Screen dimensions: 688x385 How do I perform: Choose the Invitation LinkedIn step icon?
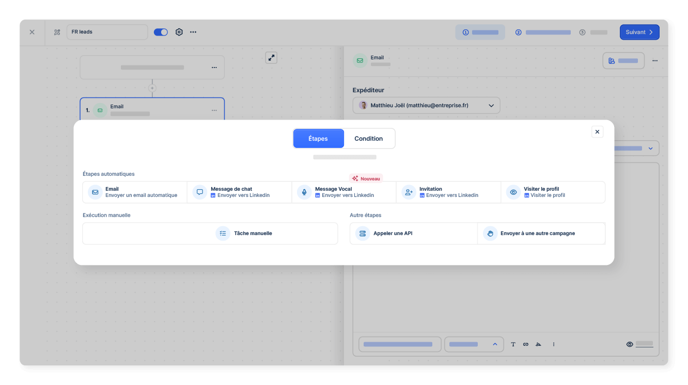tap(409, 192)
